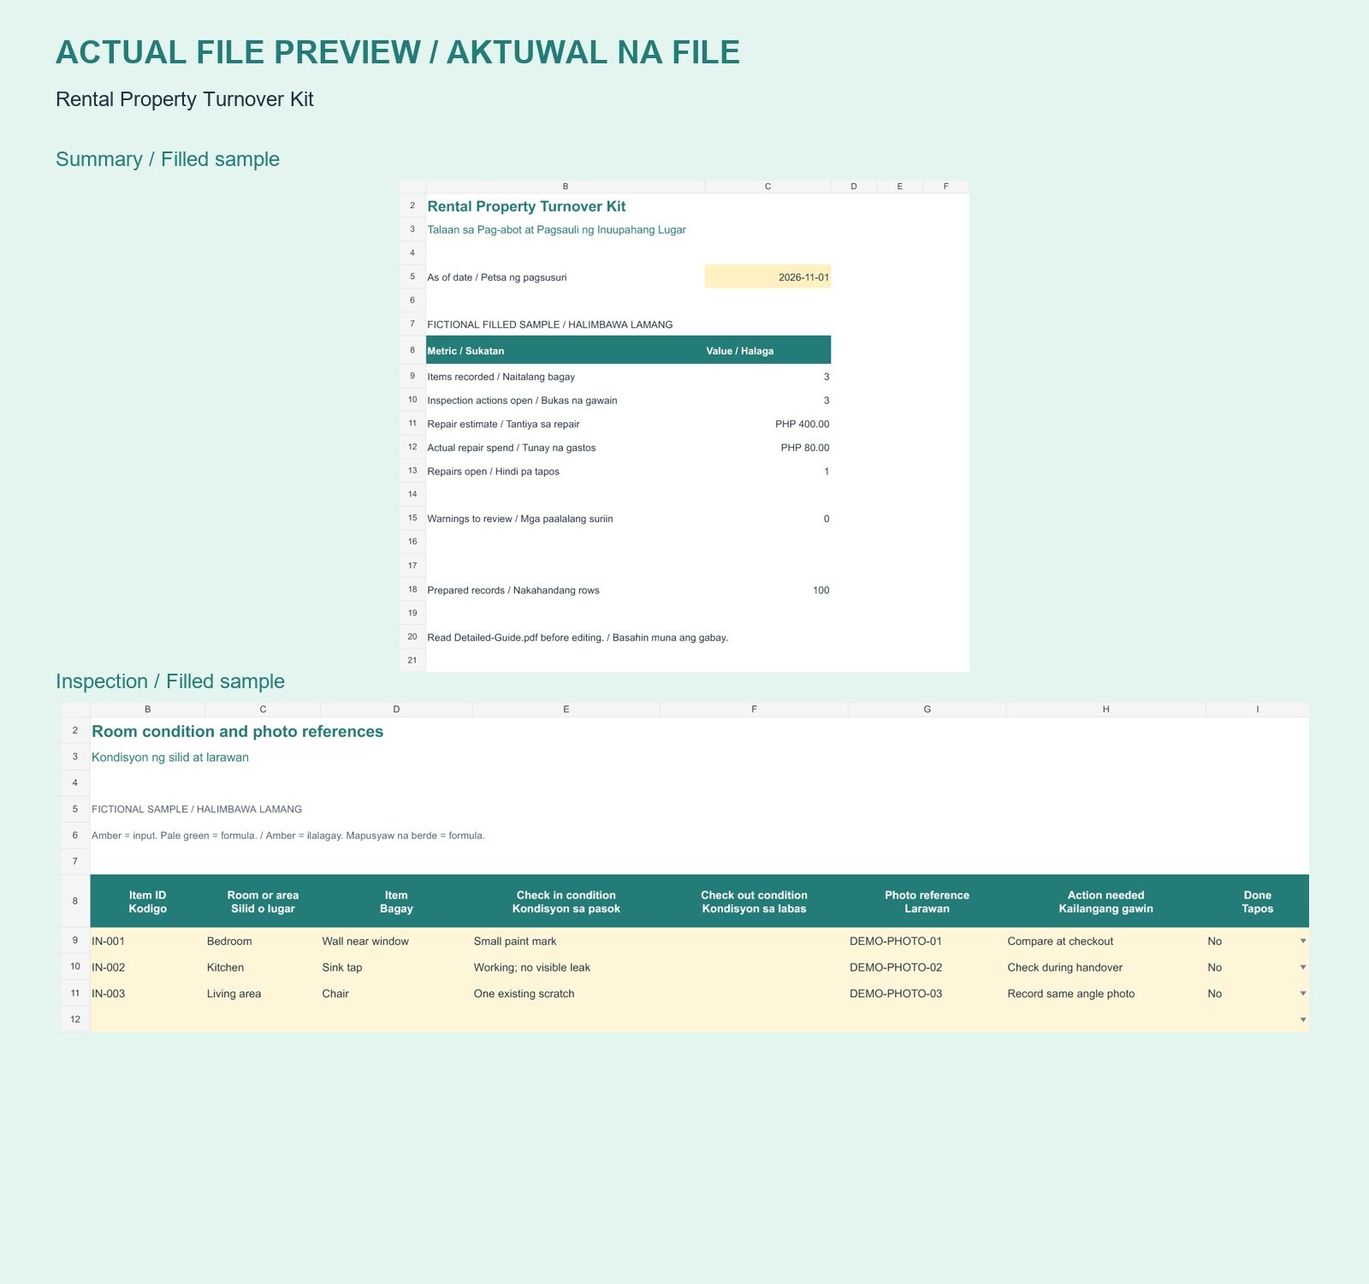The image size is (1369, 1284).
Task: Open the Done dropdown arrow for IN-001
Action: [x=1302, y=941]
